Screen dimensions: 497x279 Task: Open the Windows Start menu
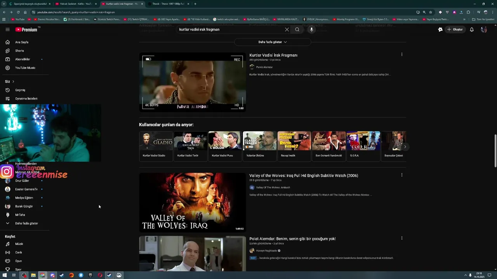(x=5, y=275)
